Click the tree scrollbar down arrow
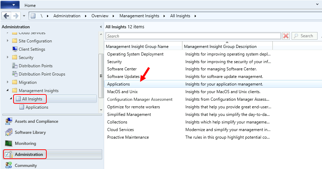 tap(101, 110)
